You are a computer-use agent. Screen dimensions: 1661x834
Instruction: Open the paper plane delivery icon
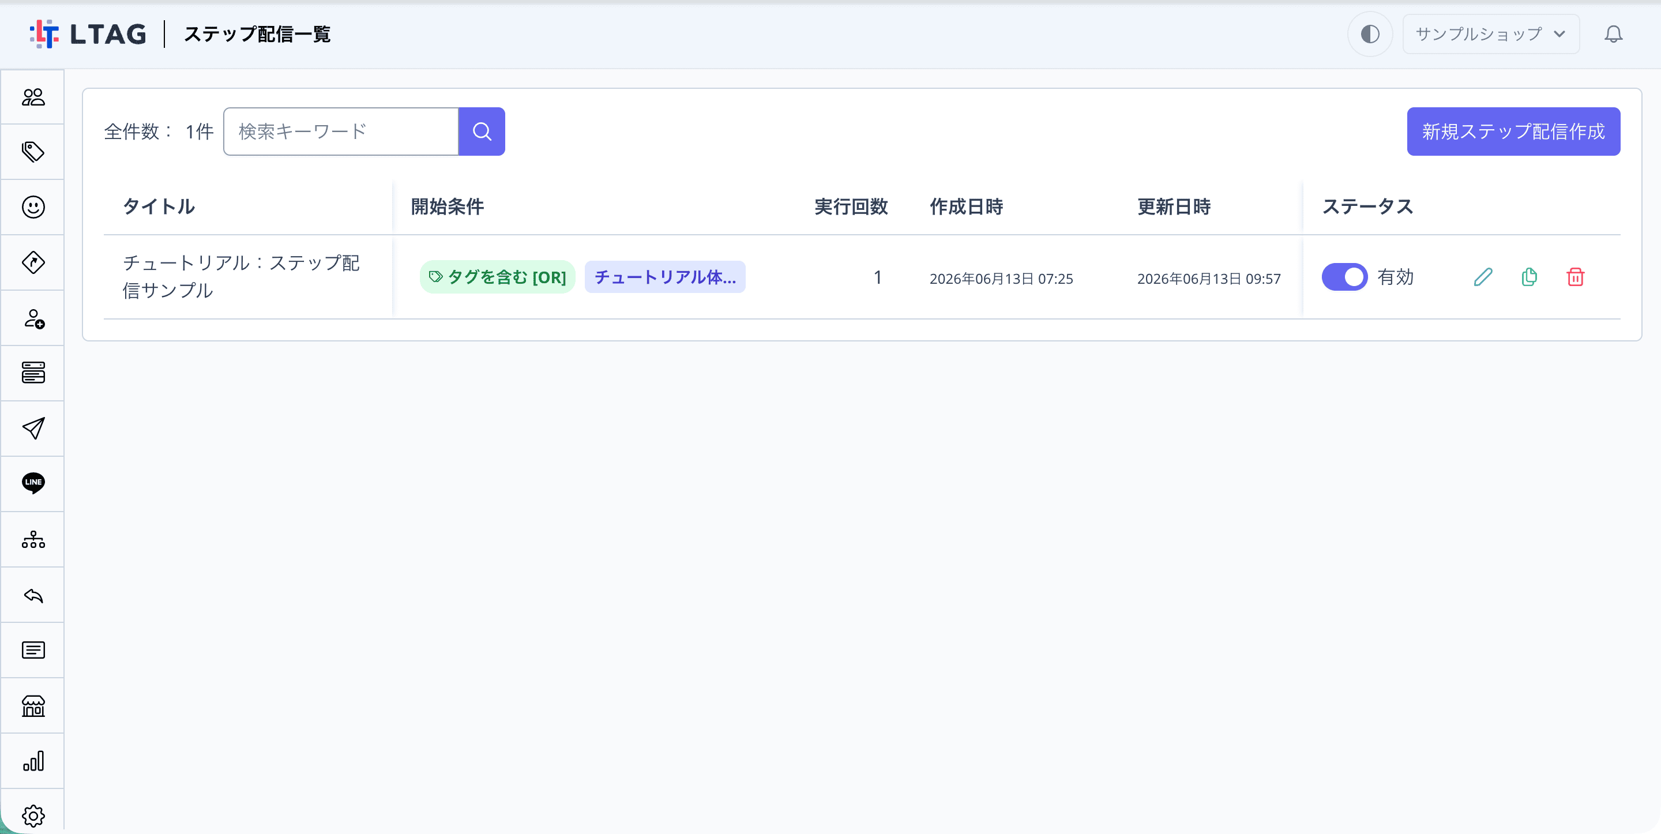[x=33, y=429]
